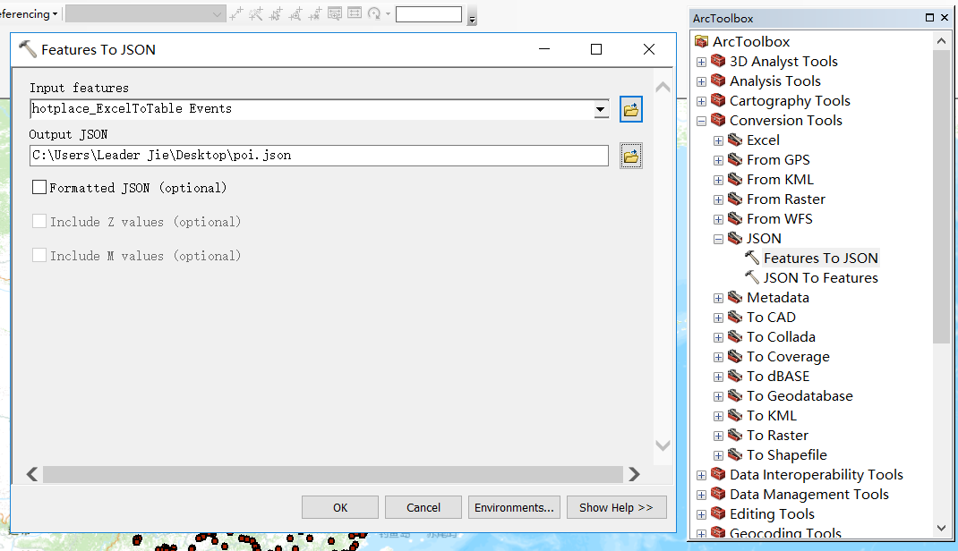Expand Cartography Tools toolbox
958x551 pixels.
click(701, 101)
